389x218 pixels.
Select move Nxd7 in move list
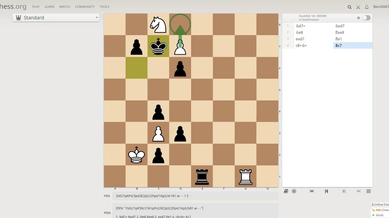coord(353,26)
